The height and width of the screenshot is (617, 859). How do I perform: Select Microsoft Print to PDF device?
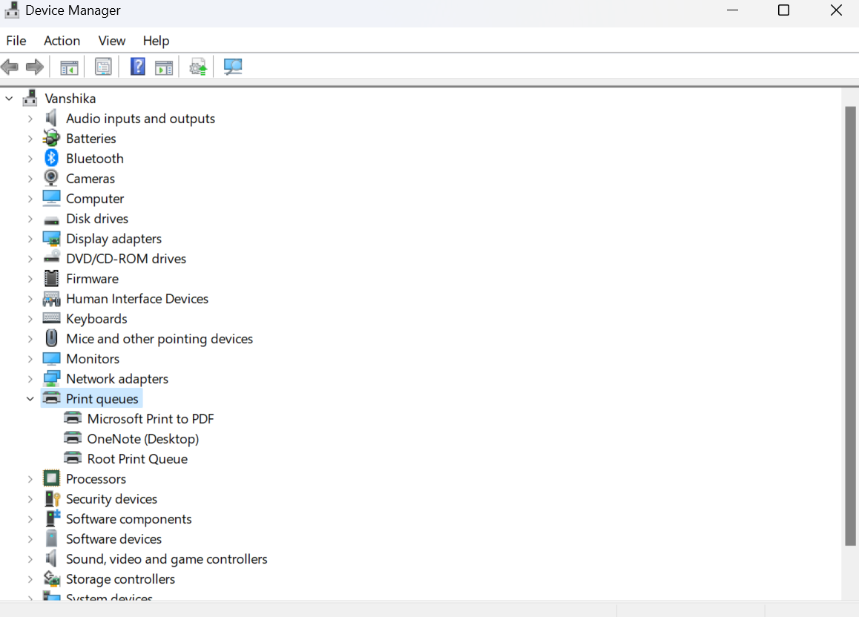click(x=150, y=419)
